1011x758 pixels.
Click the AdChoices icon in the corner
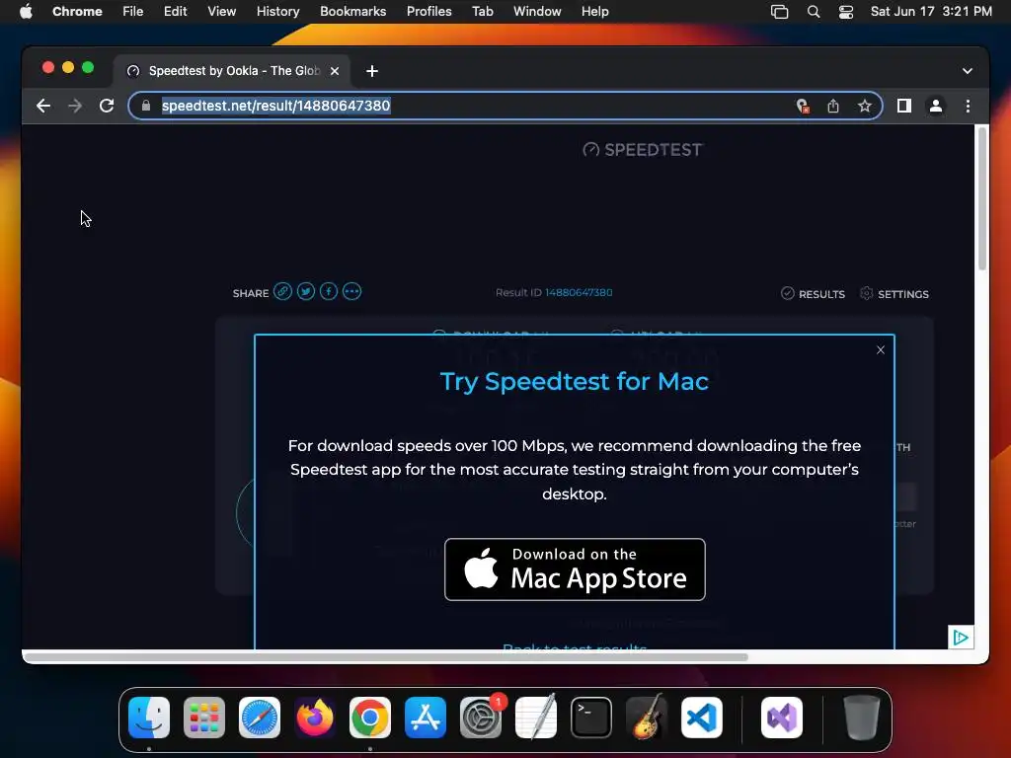[960, 638]
